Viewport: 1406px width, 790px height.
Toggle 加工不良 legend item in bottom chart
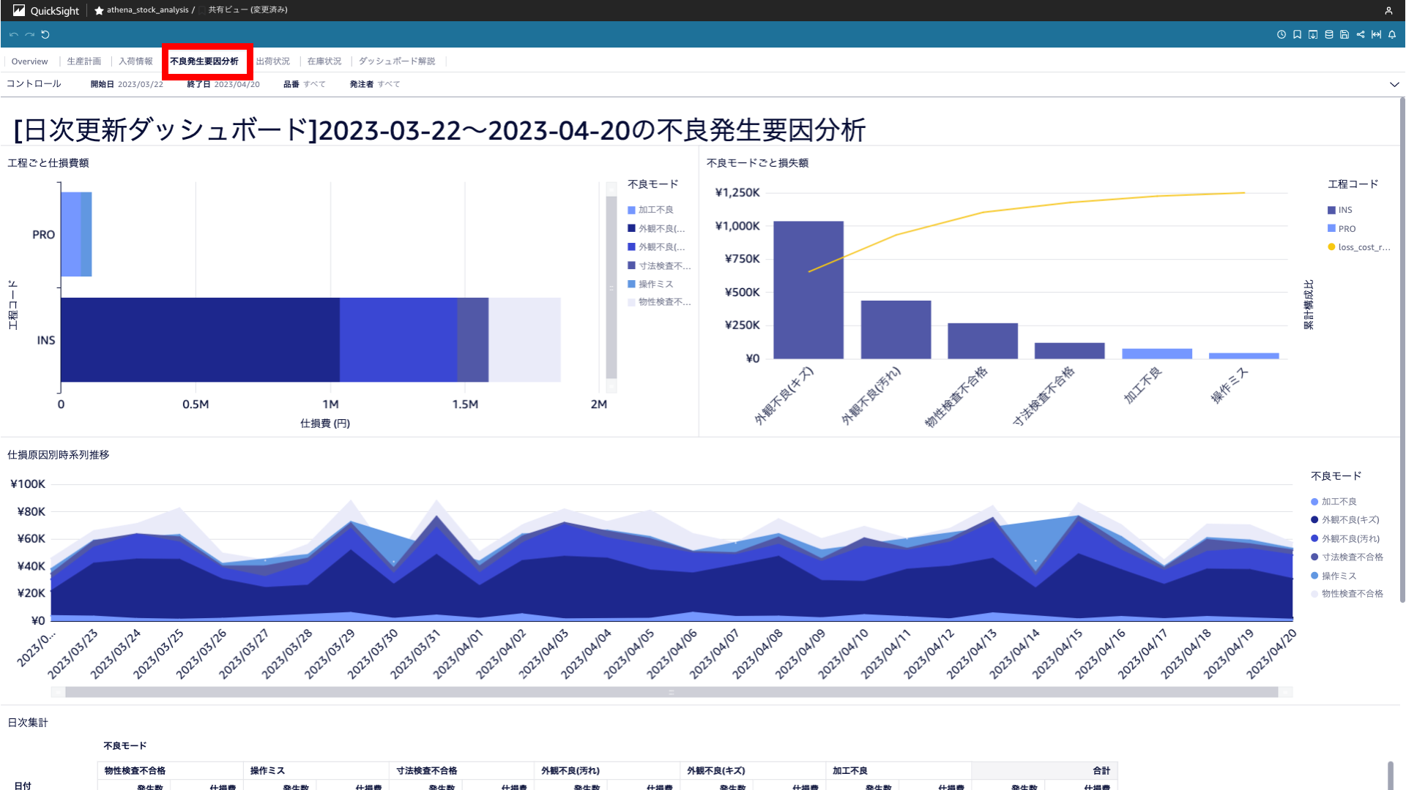coord(1339,502)
